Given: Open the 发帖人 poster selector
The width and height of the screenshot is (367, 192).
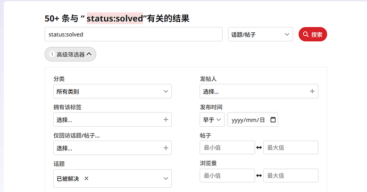Looking at the screenshot, I should (x=259, y=91).
